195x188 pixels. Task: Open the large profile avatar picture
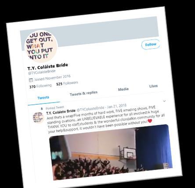[41, 47]
